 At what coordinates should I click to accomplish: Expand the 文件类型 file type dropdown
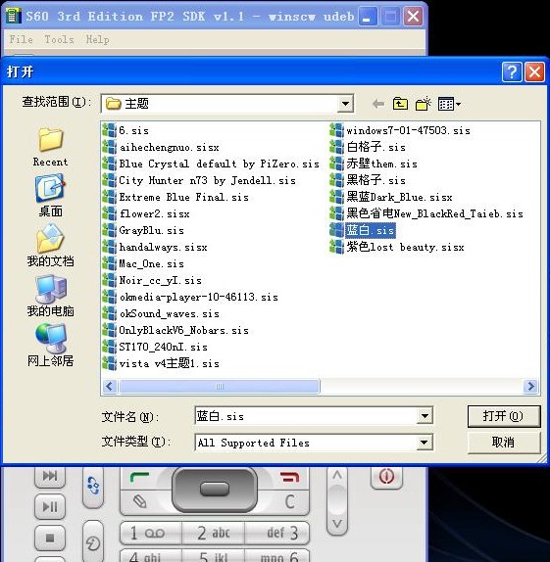[425, 443]
